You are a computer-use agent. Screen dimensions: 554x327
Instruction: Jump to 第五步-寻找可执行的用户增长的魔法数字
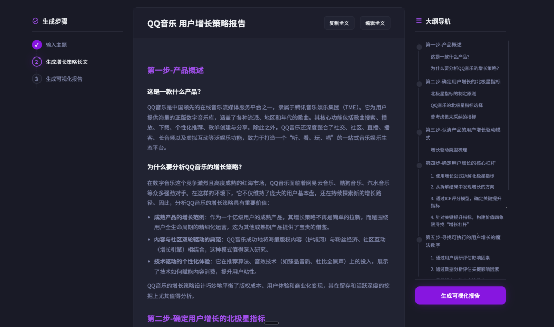pyautogui.click(x=463, y=241)
